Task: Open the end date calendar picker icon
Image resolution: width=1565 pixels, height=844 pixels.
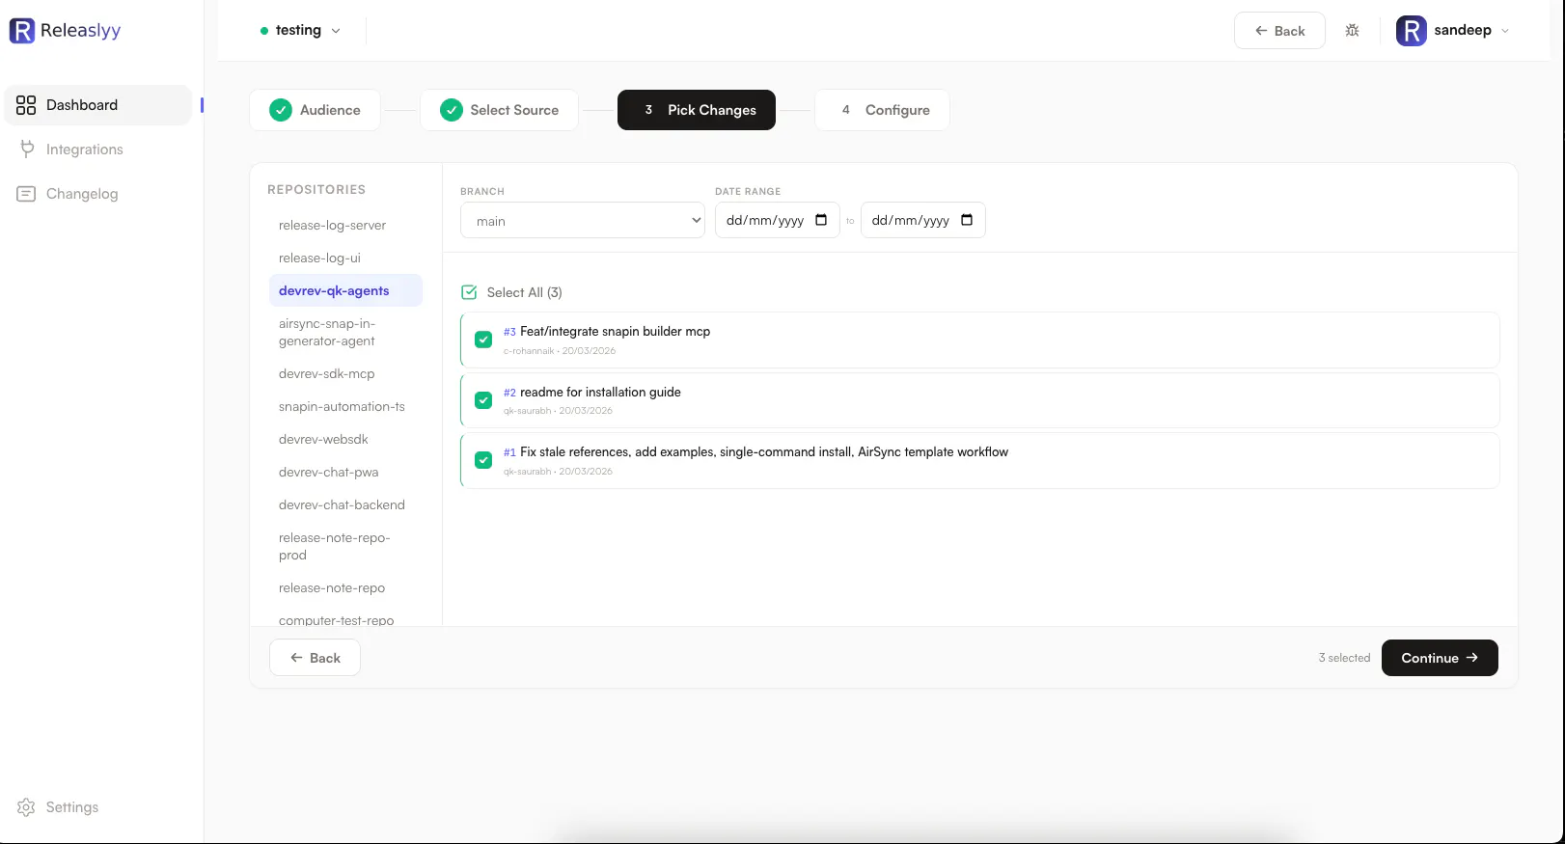Action: point(967,220)
